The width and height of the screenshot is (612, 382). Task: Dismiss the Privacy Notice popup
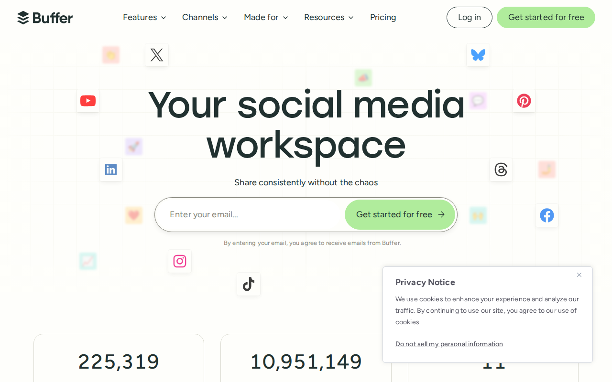tap(579, 275)
